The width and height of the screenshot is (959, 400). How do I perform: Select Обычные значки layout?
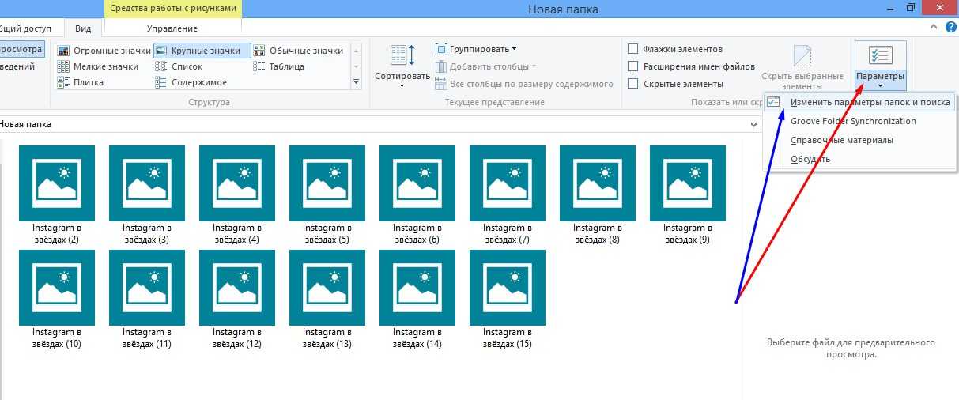point(300,51)
